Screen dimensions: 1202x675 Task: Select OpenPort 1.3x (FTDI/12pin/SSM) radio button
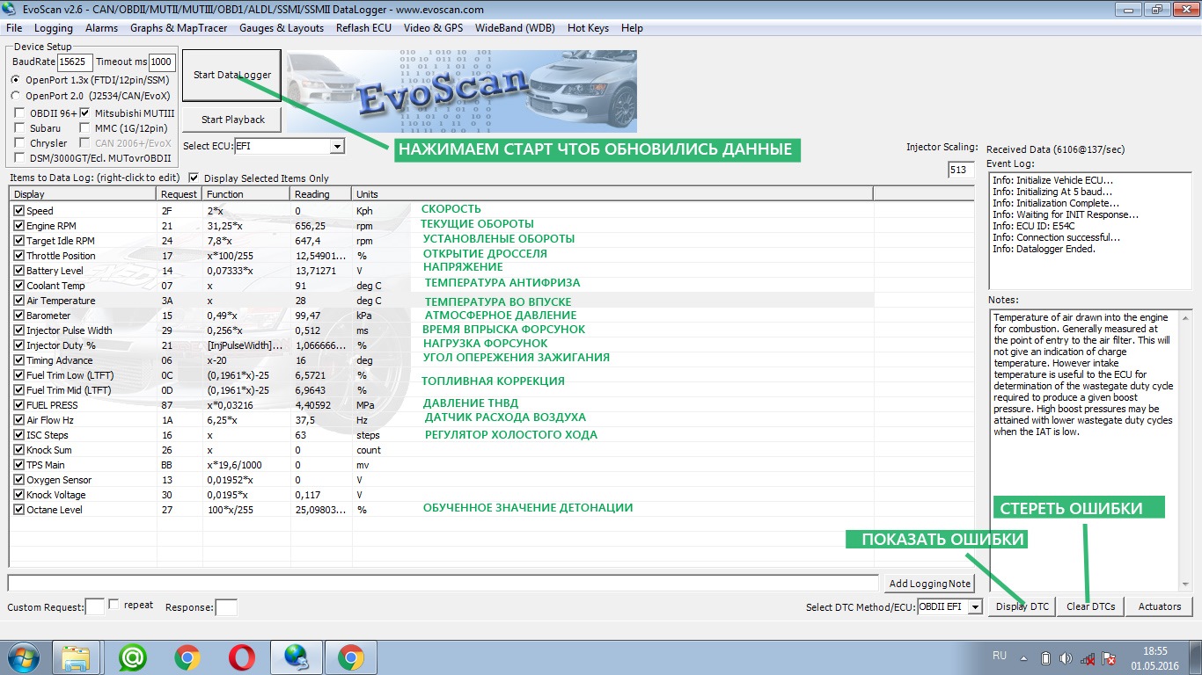16,80
